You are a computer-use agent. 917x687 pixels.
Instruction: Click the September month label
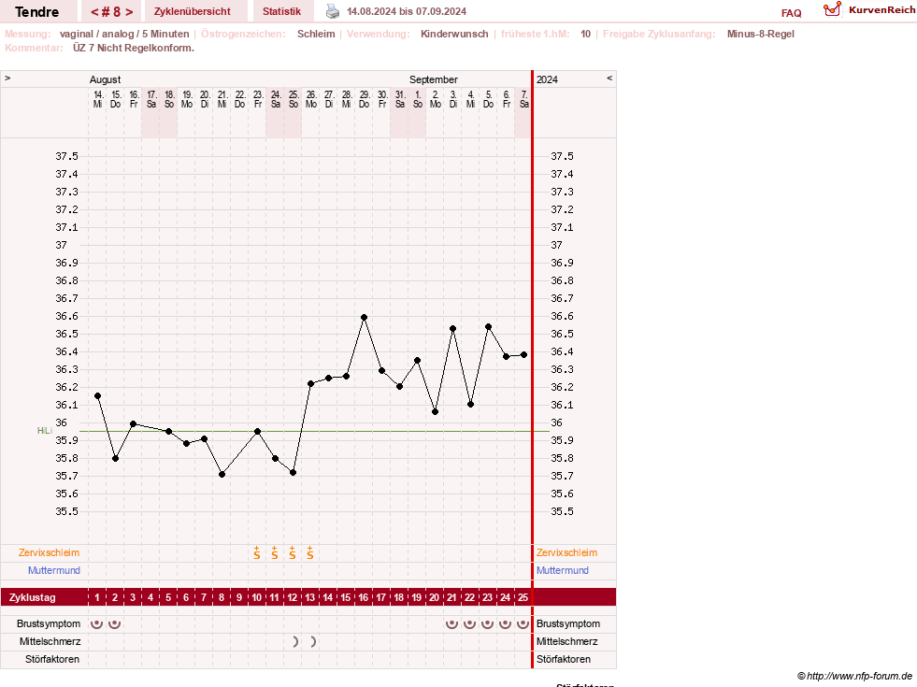tap(434, 79)
